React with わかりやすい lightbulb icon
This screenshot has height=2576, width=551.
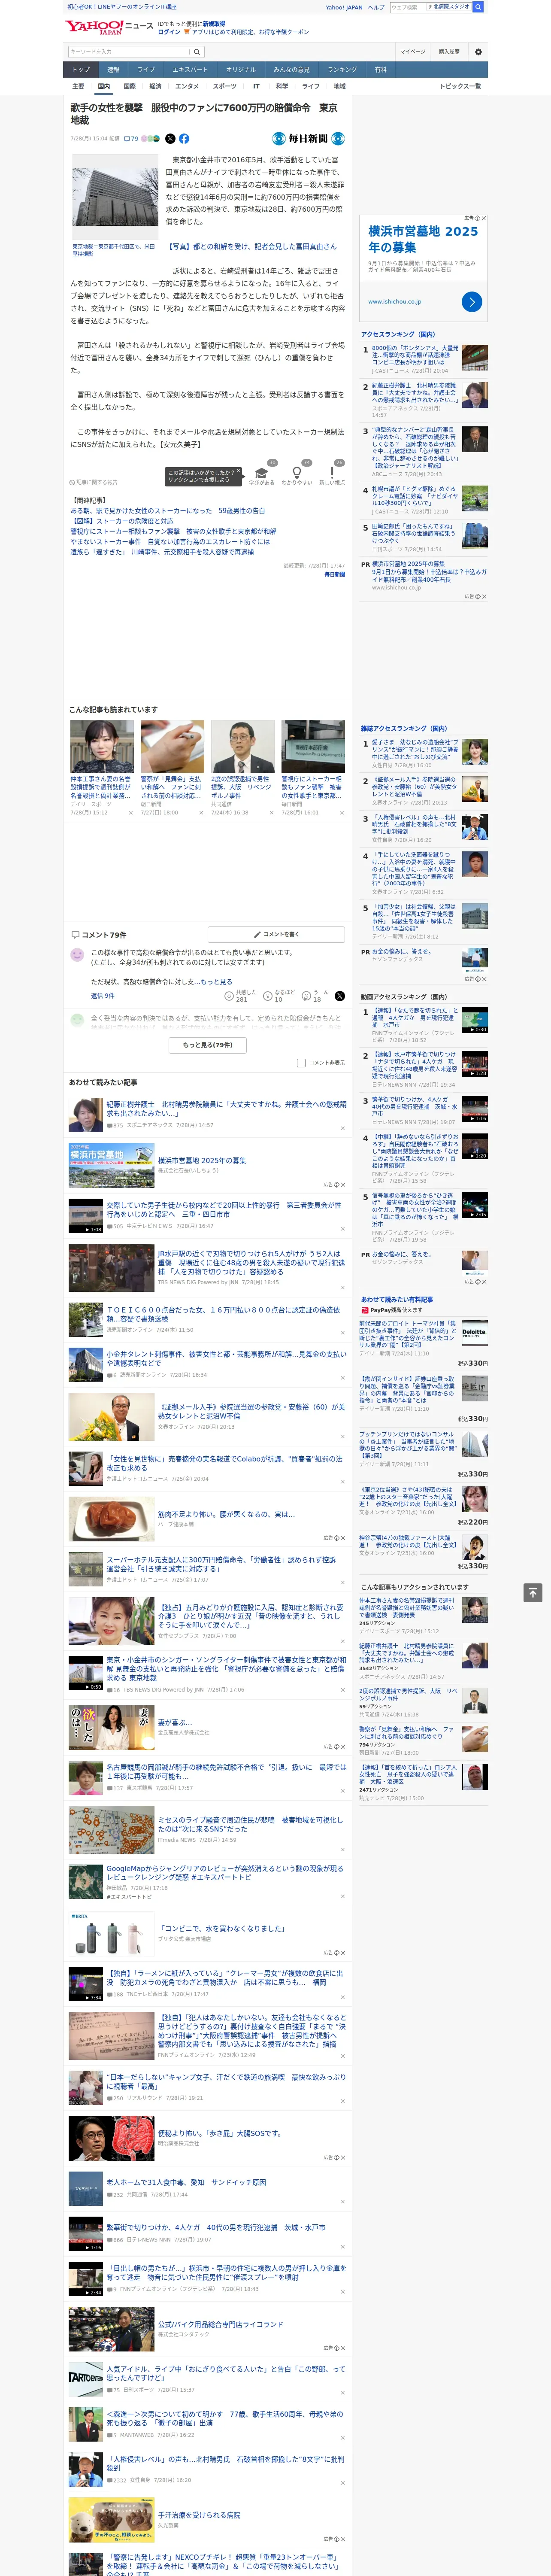296,473
